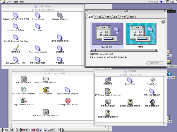Open 关于 Asia CD-title Enabler document
The image size is (177, 132).
point(46,112)
